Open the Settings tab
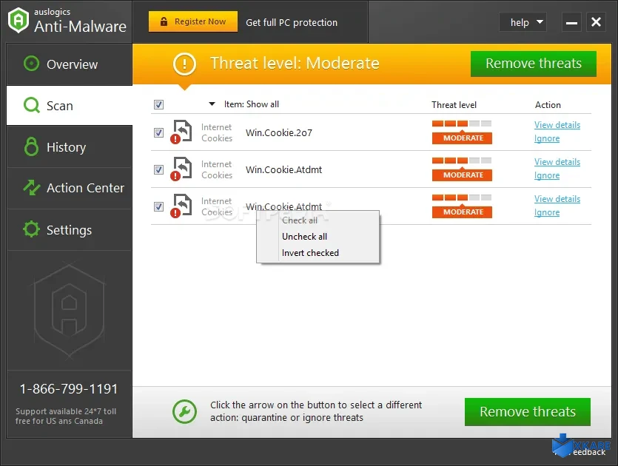This screenshot has height=466, width=618. coord(70,229)
